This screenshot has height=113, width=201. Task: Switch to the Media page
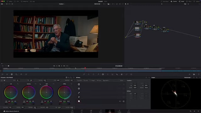click(x=72, y=111)
